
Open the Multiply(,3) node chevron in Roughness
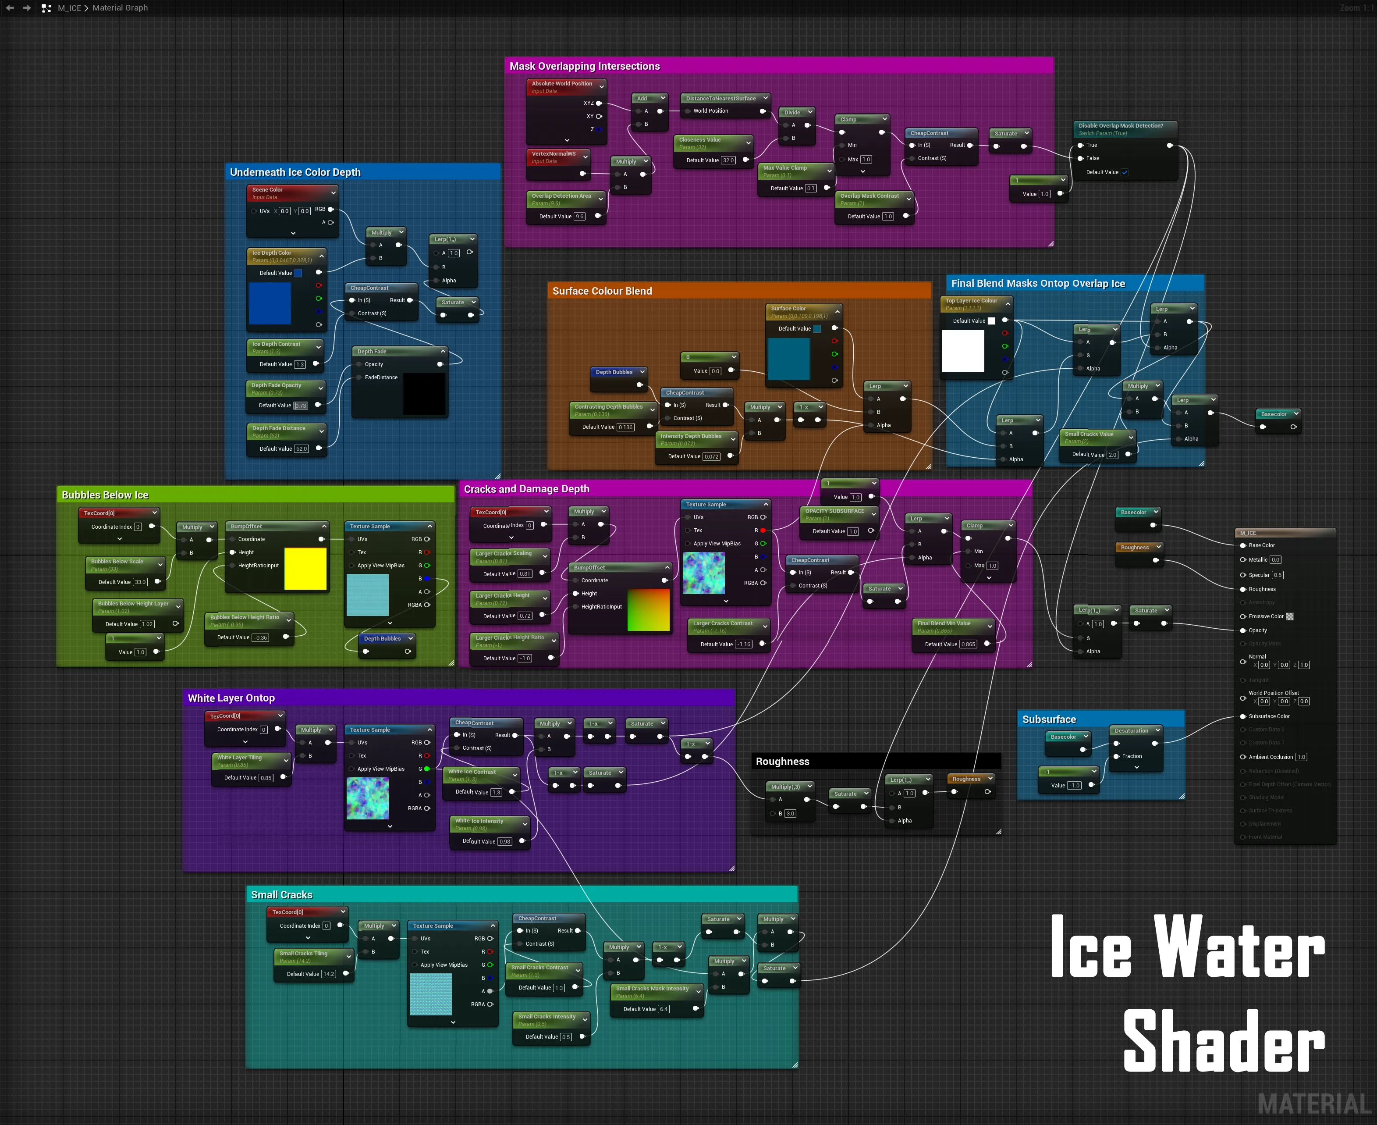pos(809,786)
